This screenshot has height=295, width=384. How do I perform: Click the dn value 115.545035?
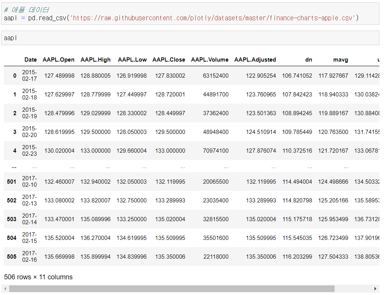click(297, 238)
